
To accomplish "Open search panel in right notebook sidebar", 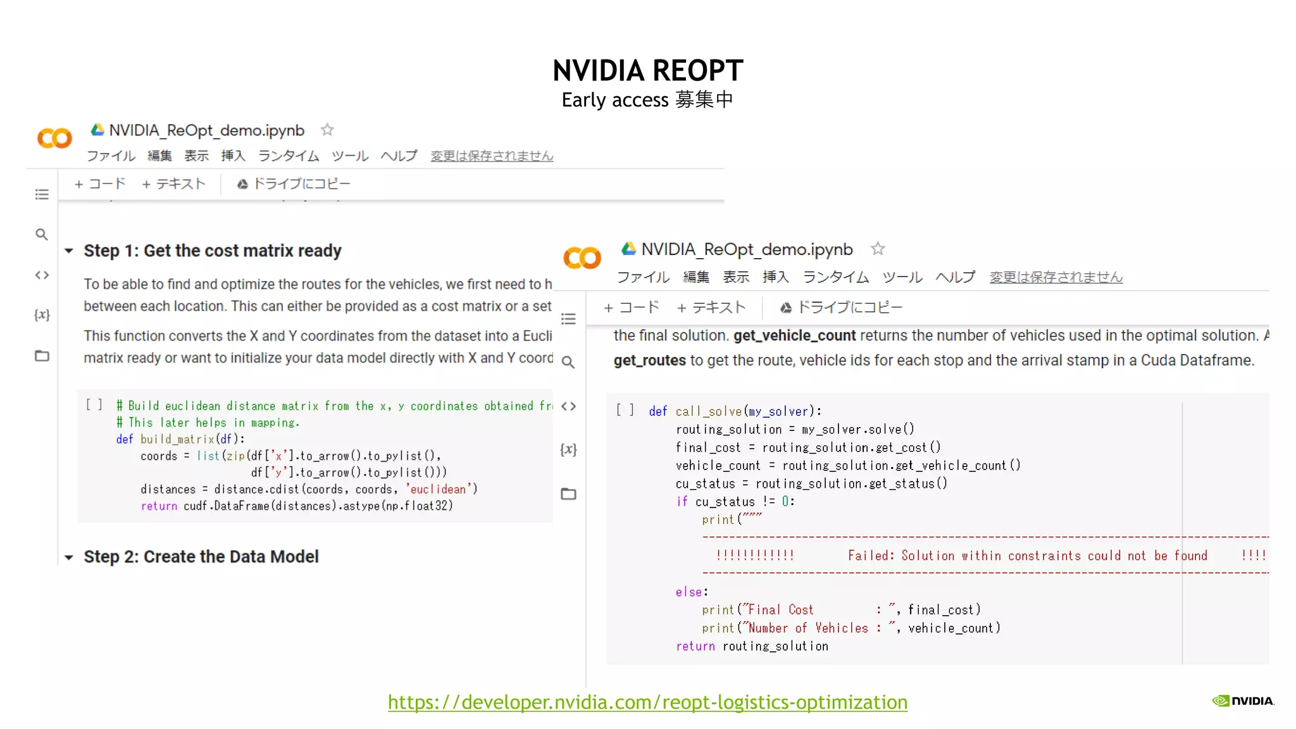I will pos(568,362).
